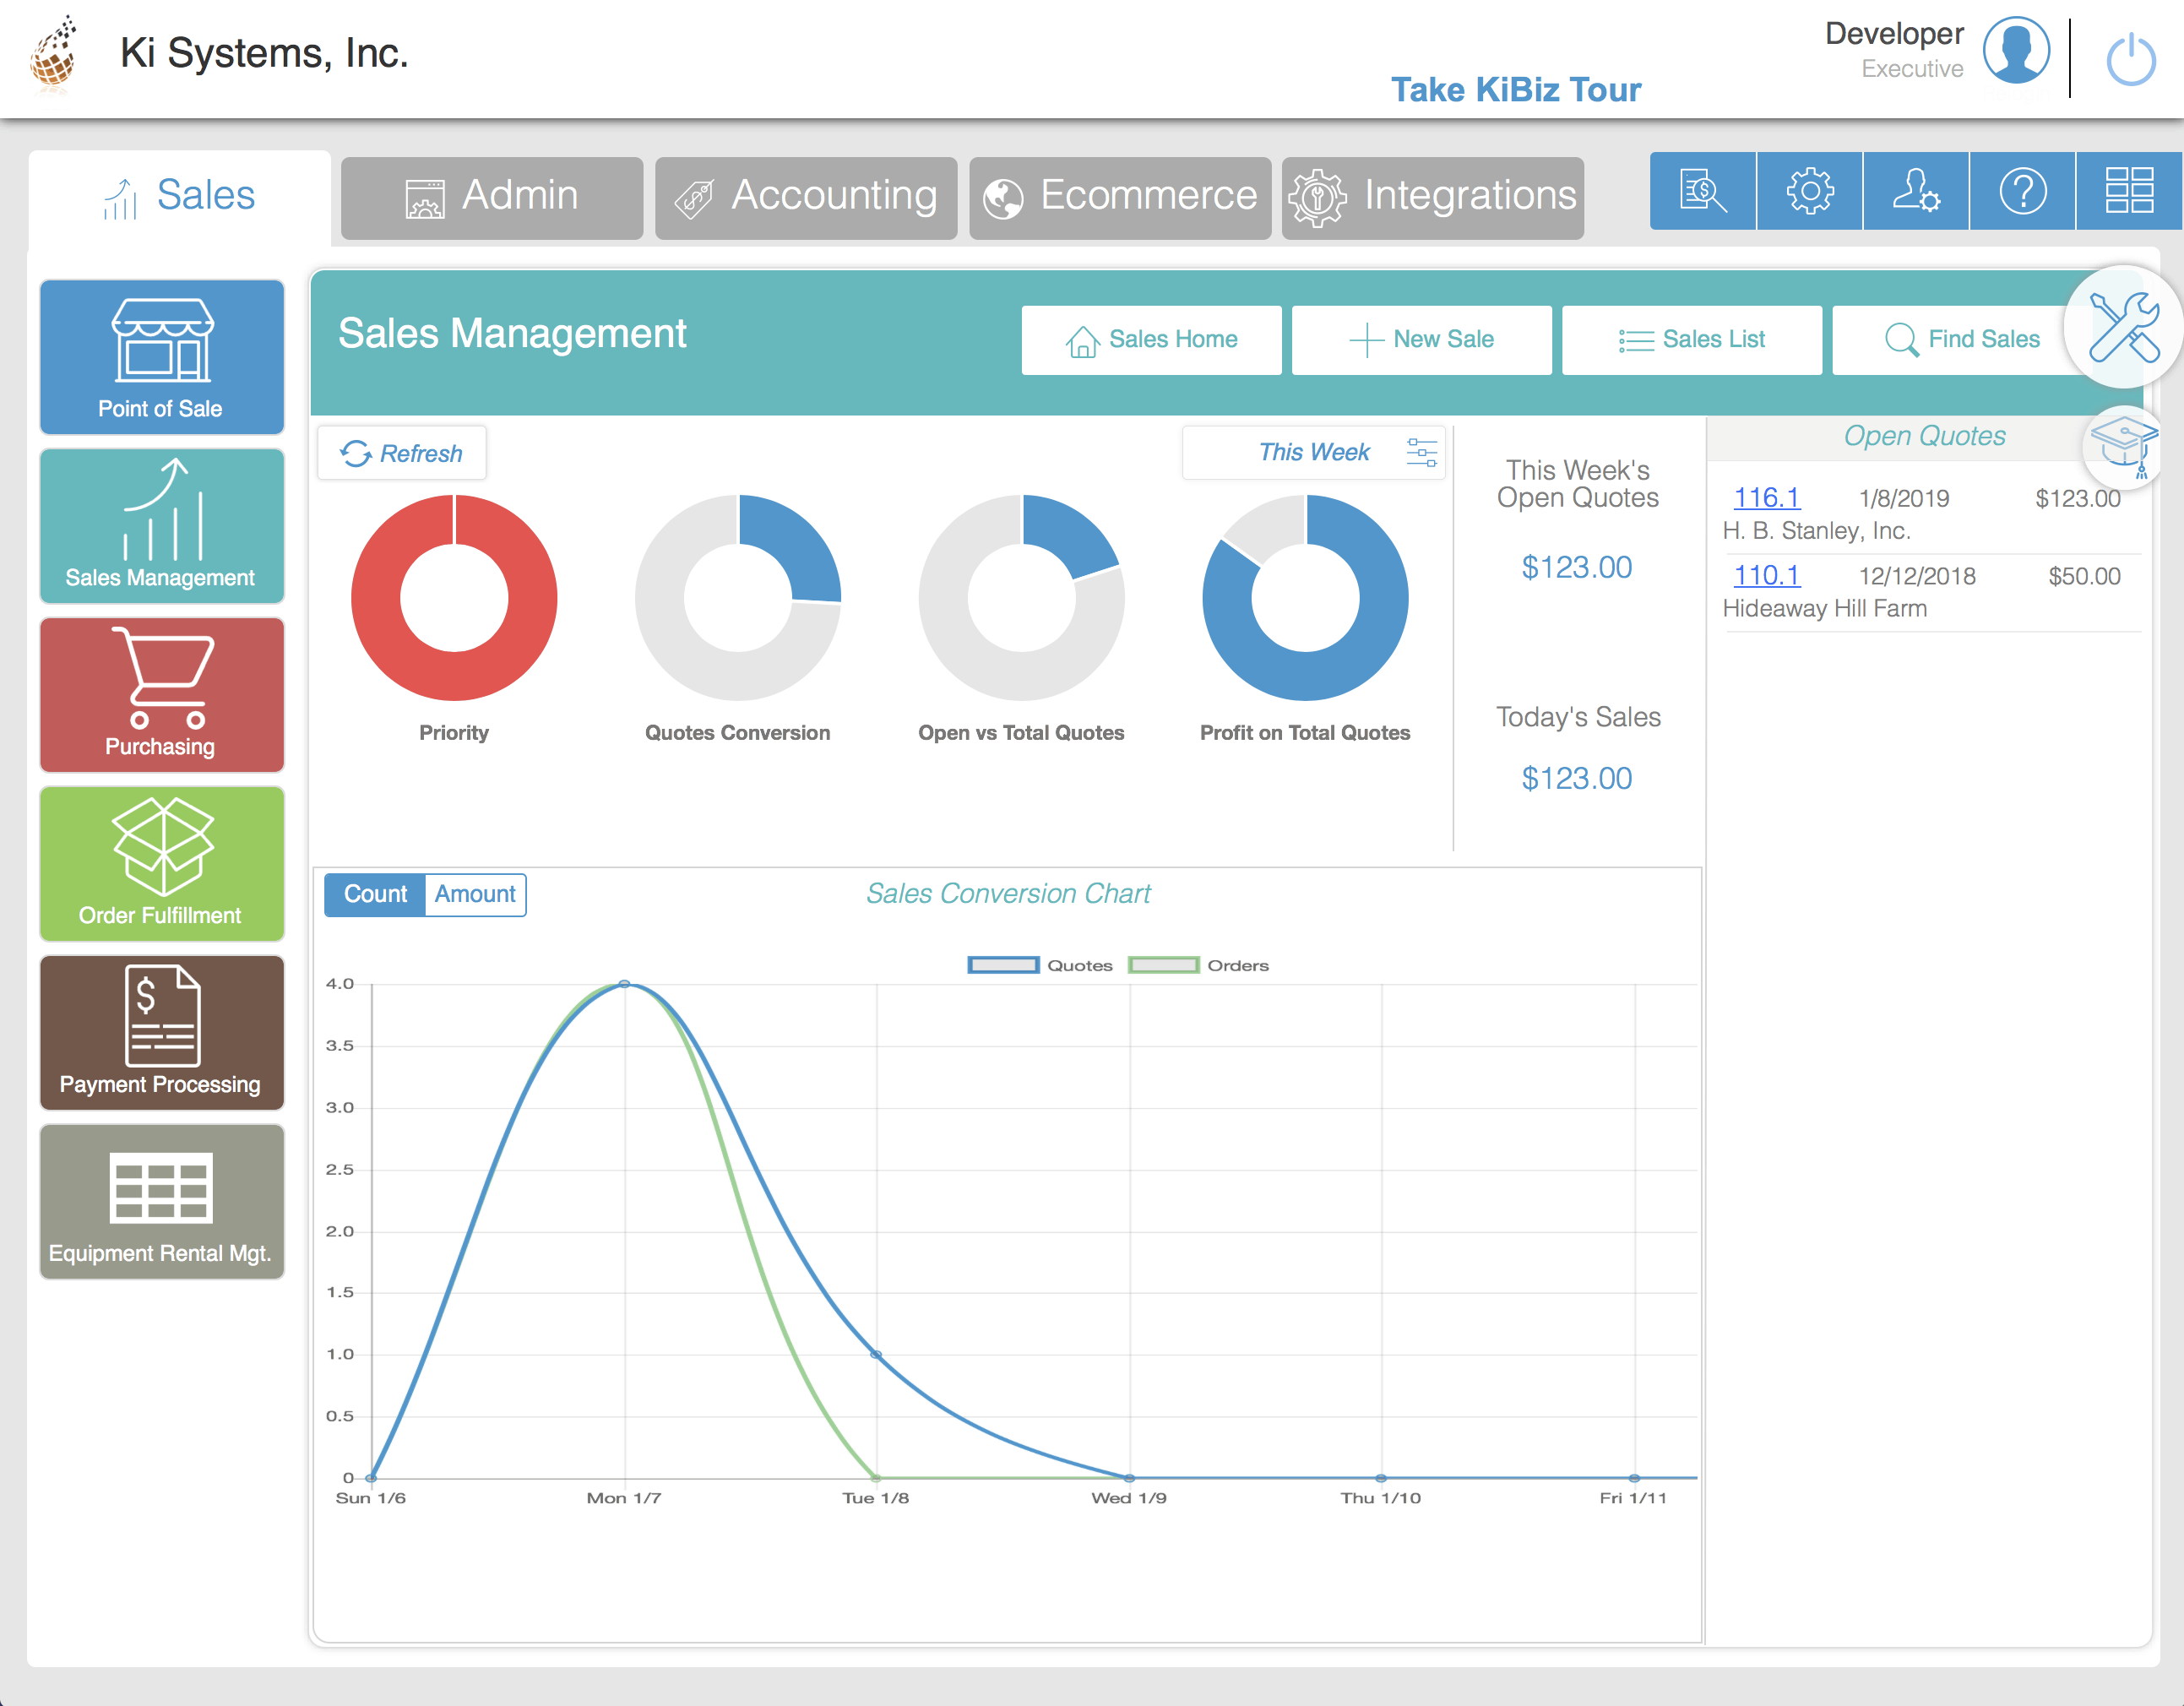The image size is (2184, 1706).
Task: Click the Ki Systems globe logo
Action: click(x=55, y=55)
